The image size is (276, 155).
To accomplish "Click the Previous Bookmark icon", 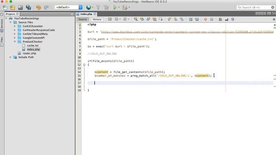I will (169, 19).
